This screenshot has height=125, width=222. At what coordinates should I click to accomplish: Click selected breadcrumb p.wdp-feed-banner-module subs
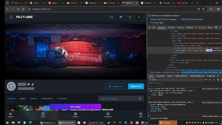pyautogui.click(x=202, y=72)
